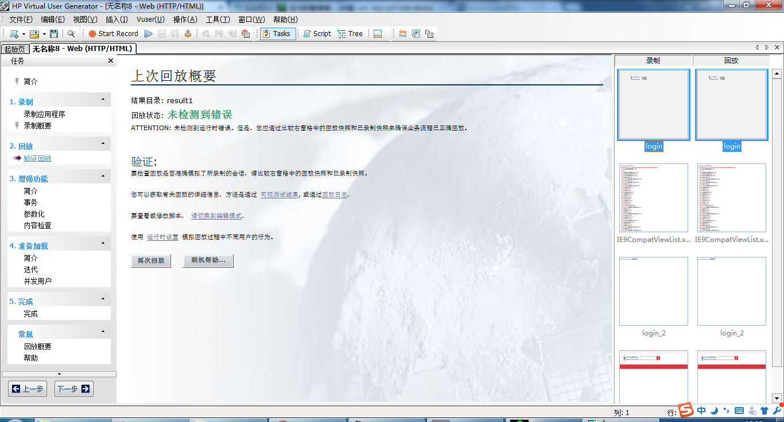Open the dropdown arrow beside Open Script
Image resolution: width=784 pixels, height=422 pixels.
[x=44, y=34]
